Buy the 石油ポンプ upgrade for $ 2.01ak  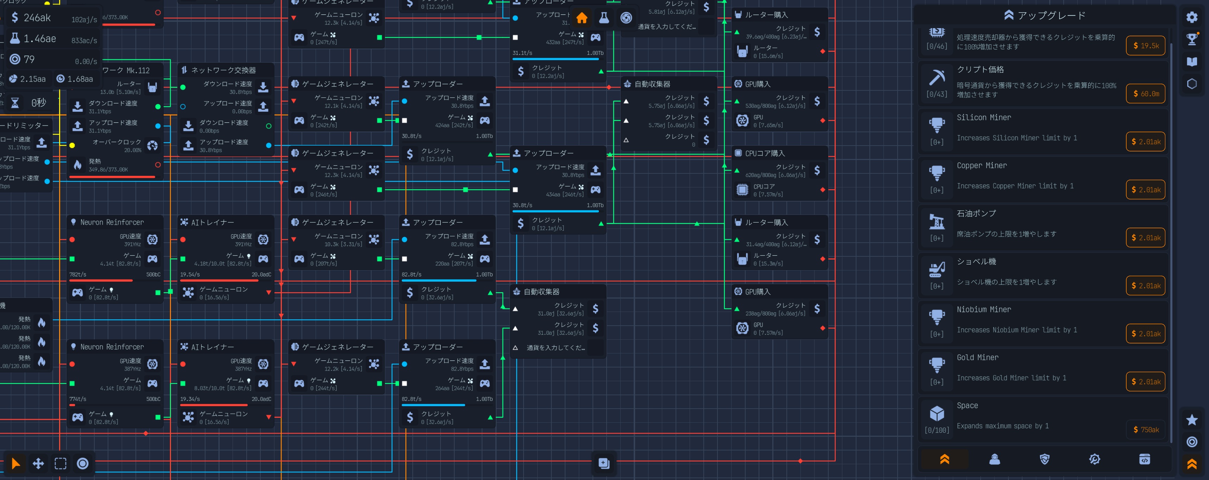(x=1145, y=237)
